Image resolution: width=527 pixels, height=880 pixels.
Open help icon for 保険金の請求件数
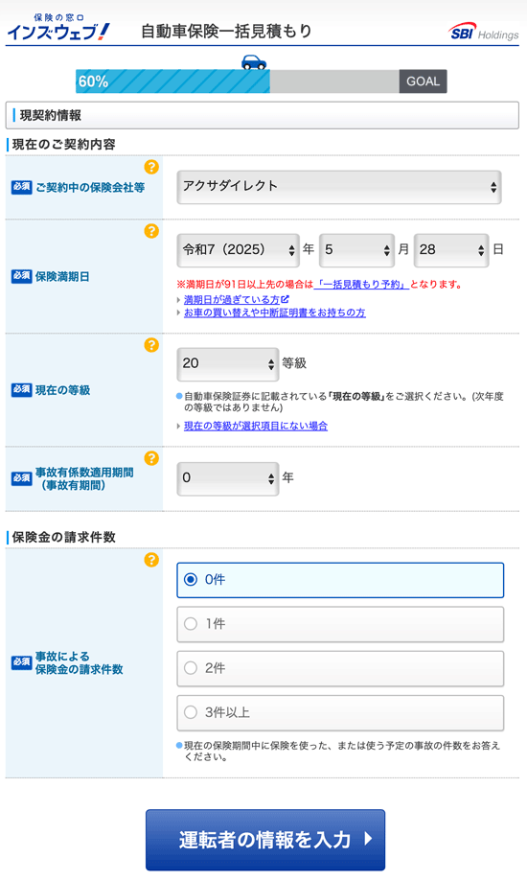tap(151, 560)
